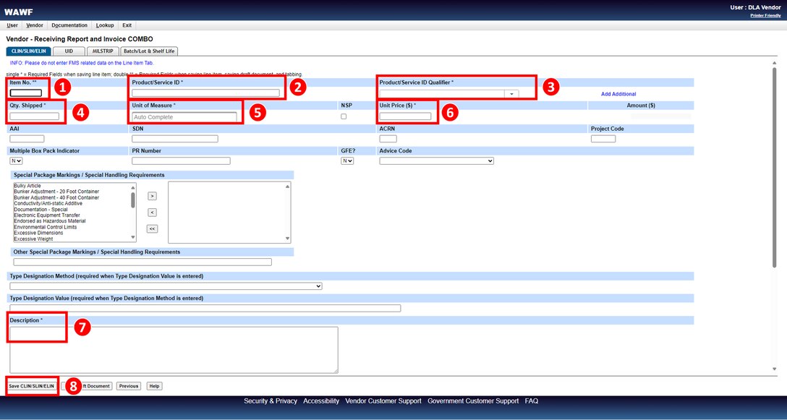Open the Vendor menu
Image resolution: width=787 pixels, height=420 pixels.
(x=35, y=25)
